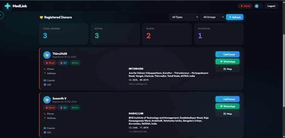This screenshot has width=285, height=138.
Task: Open Map for Thiru2468
Action: (227, 69)
